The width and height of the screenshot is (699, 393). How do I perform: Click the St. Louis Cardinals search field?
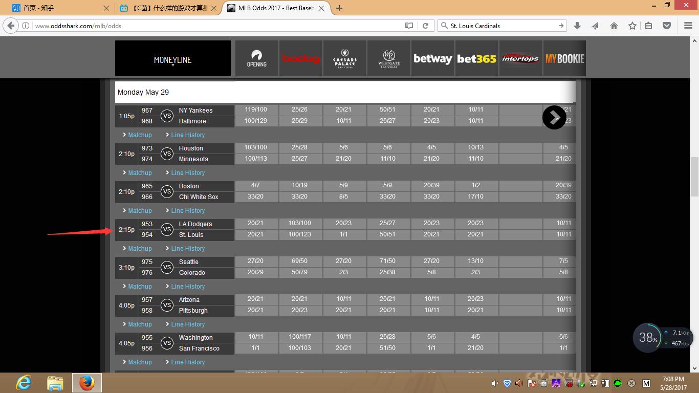click(x=501, y=26)
